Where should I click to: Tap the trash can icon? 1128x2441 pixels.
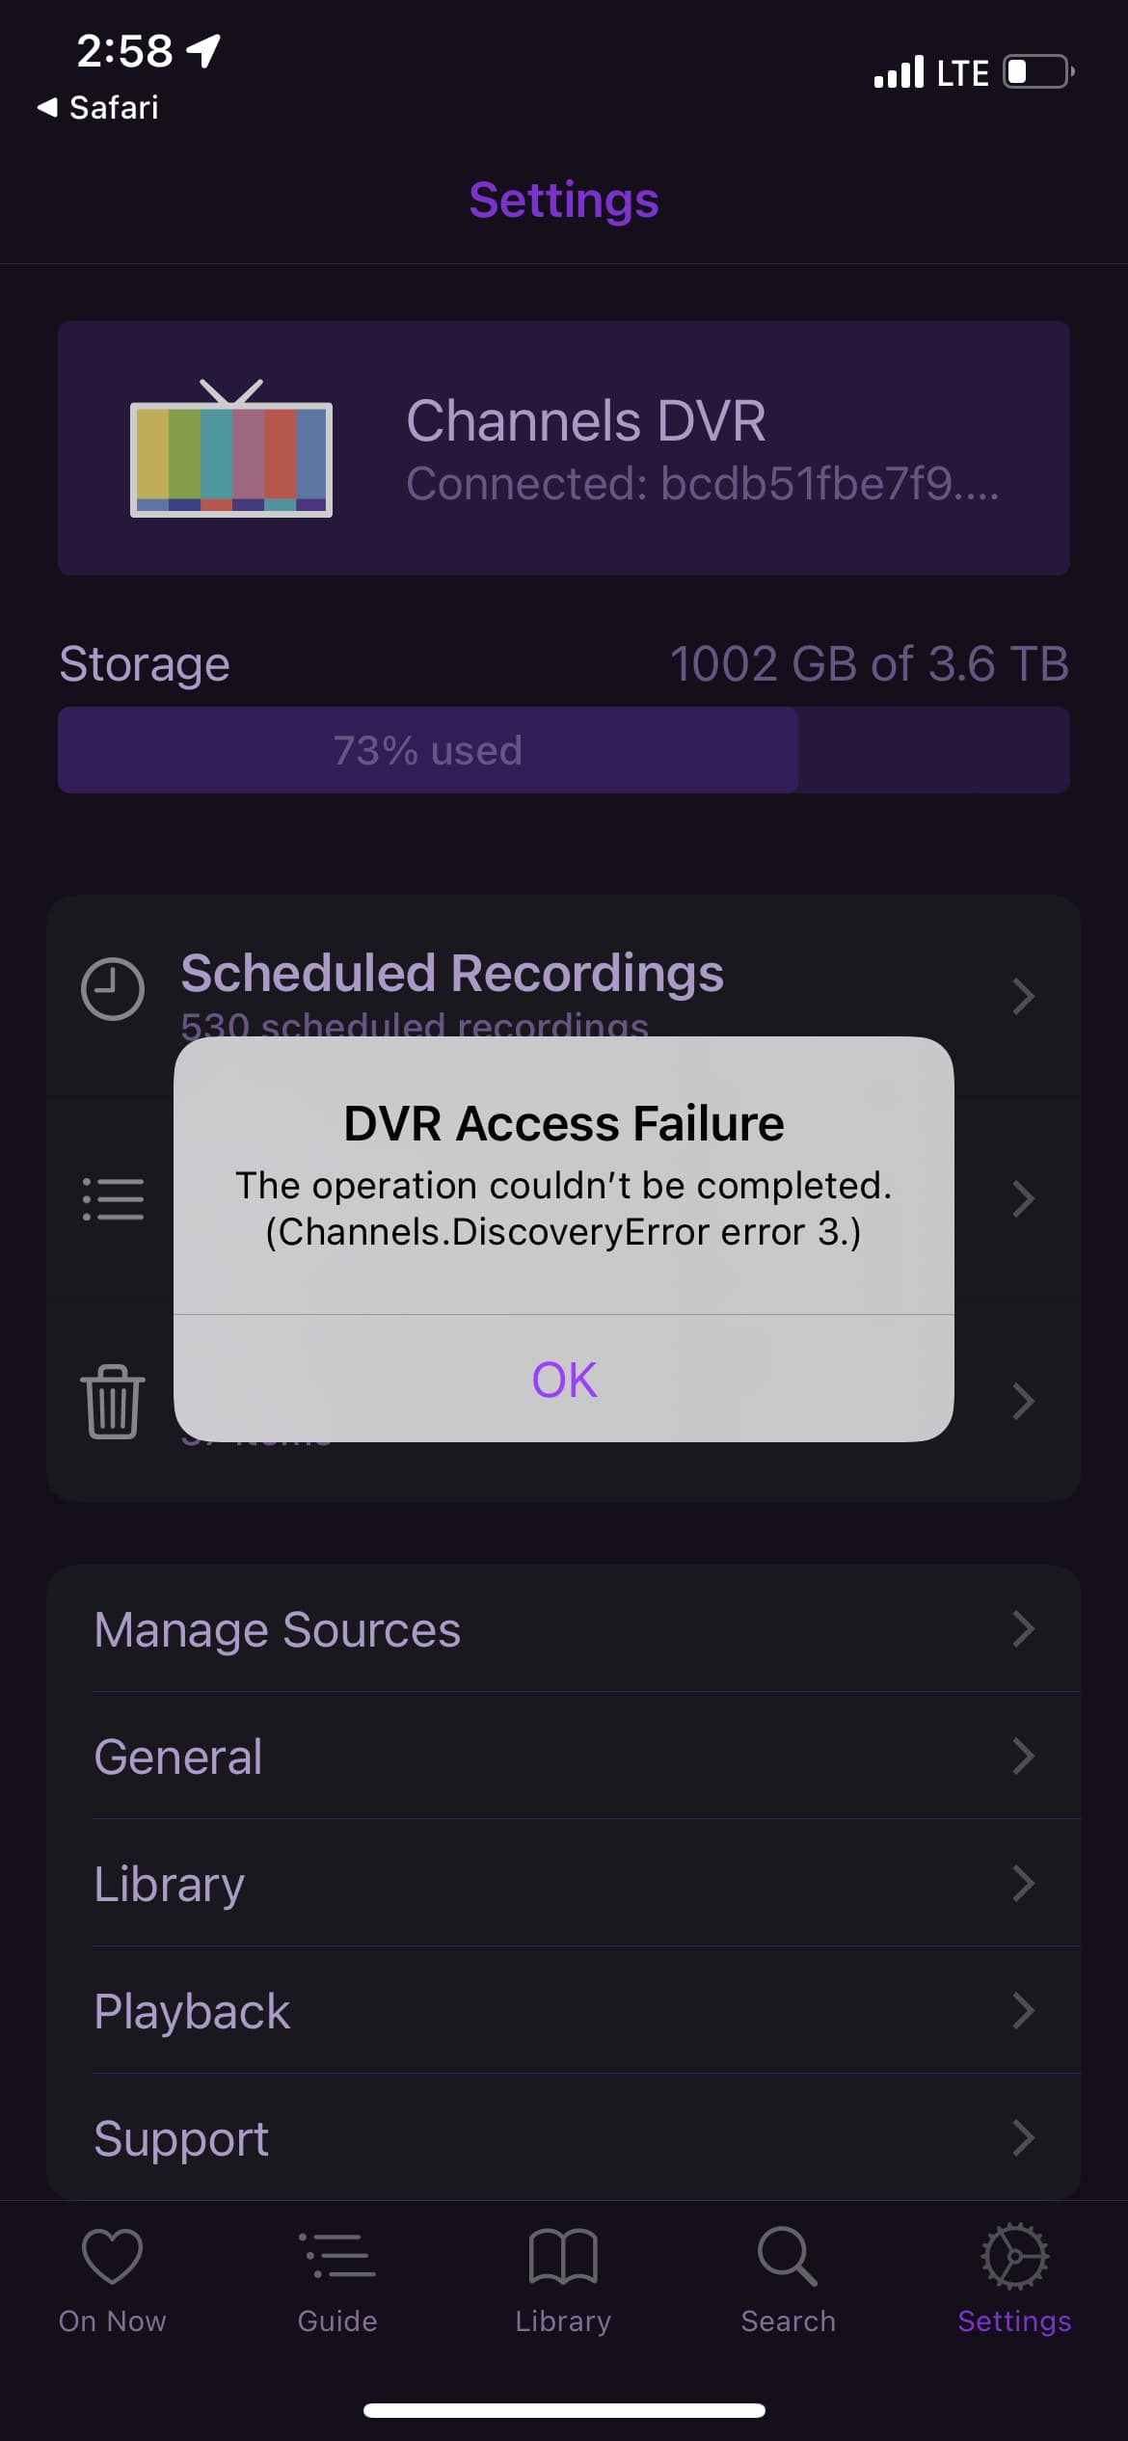pyautogui.click(x=113, y=1401)
